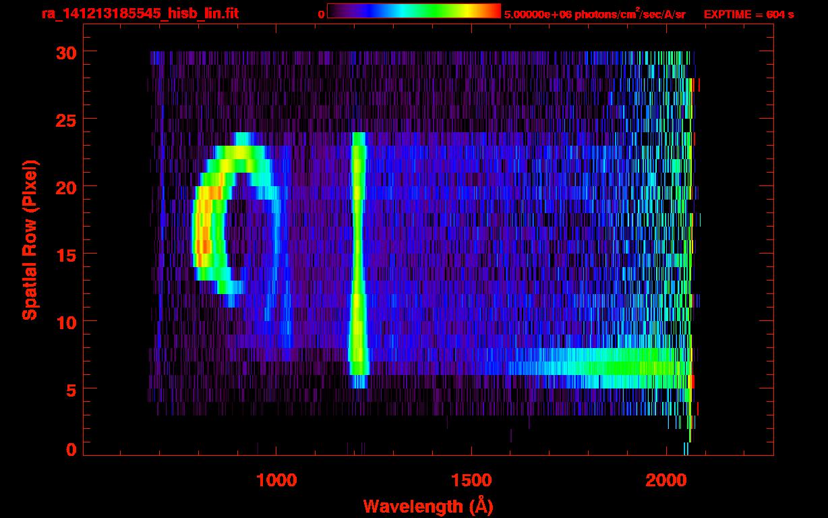Image resolution: width=828 pixels, height=518 pixels.
Task: Click the colorbar minimum value 0
Action: click(321, 14)
